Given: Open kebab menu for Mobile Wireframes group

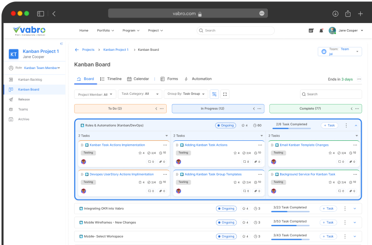Looking at the screenshot, I should [x=345, y=223].
